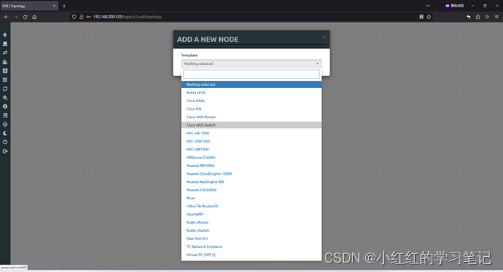
Task: Go forward in browser history
Action: (15, 17)
